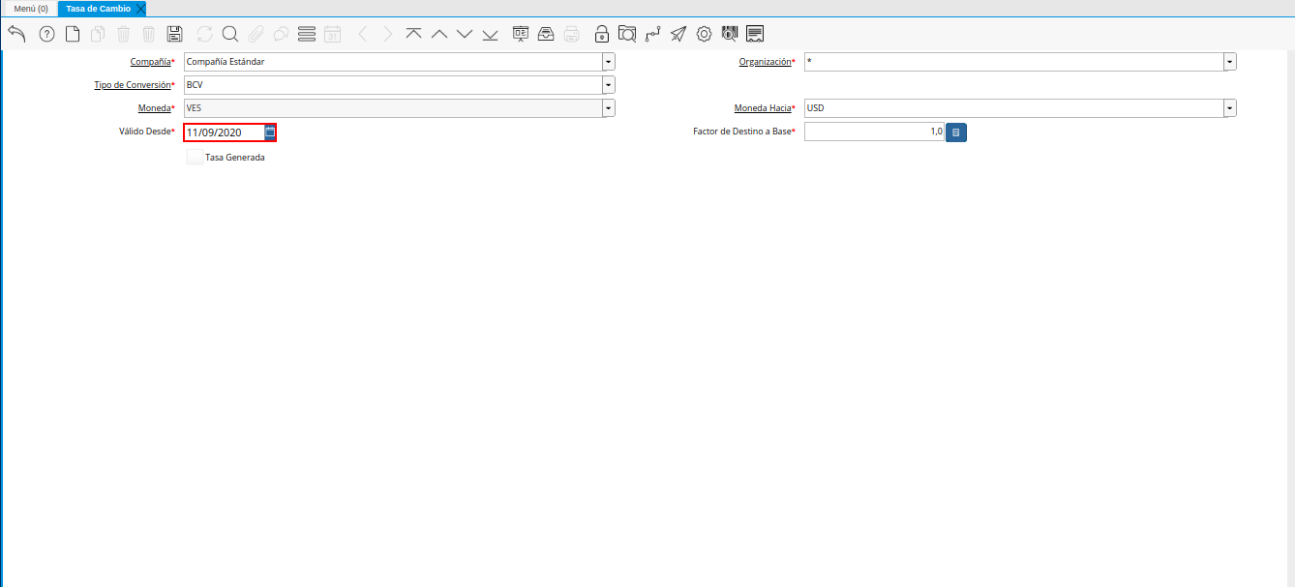Click the print printer icon
This screenshot has height=587, width=1295.
click(x=572, y=34)
